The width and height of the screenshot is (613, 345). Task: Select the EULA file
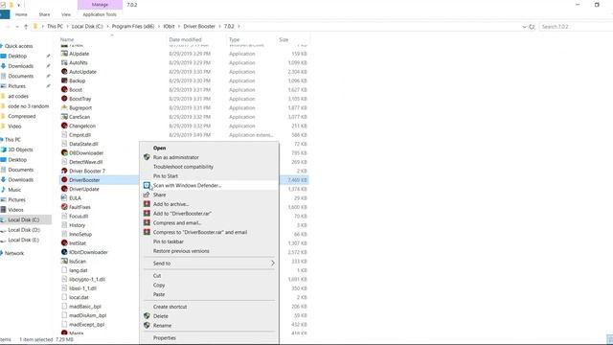click(x=75, y=198)
